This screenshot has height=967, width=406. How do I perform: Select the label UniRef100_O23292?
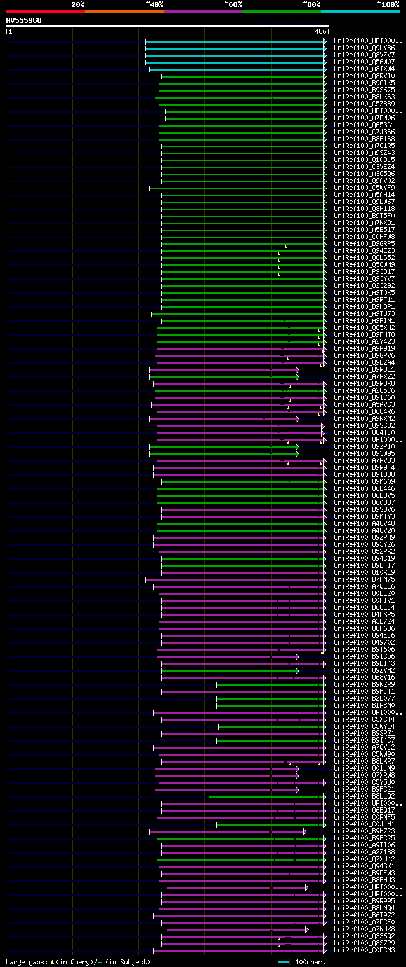364,285
